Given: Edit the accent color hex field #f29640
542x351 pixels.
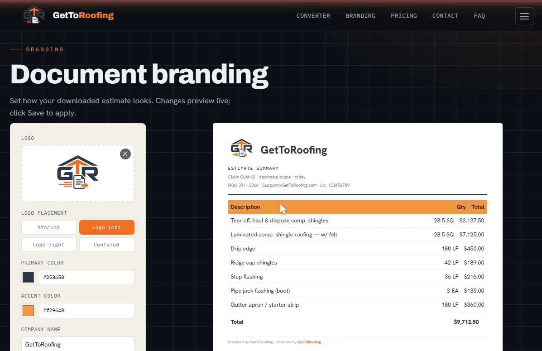Looking at the screenshot, I should coord(86,311).
